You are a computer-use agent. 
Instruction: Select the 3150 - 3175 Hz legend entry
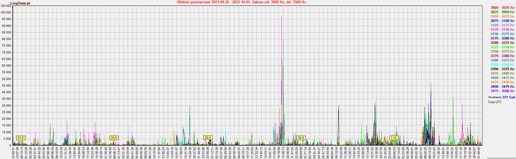[x=502, y=34]
